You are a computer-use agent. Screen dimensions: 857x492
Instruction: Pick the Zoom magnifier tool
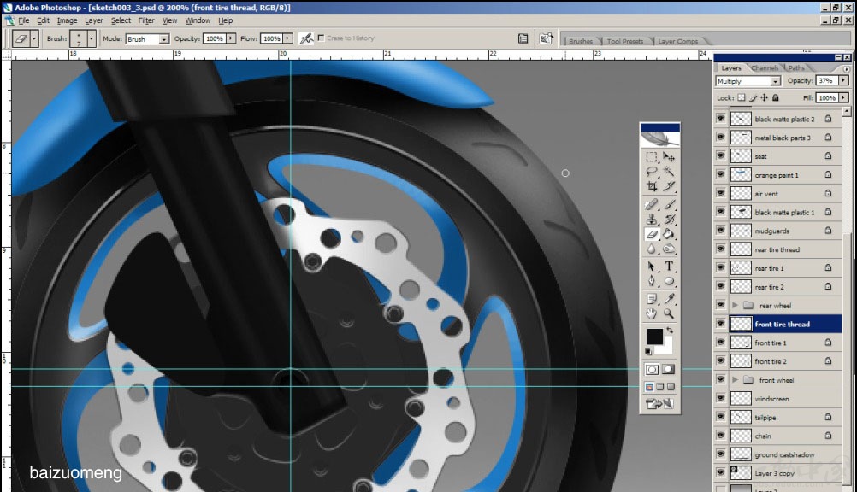coord(669,314)
